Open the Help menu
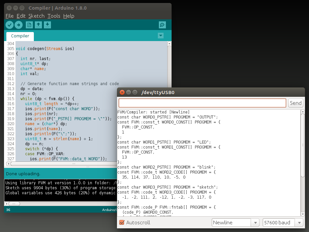 click(x=69, y=16)
